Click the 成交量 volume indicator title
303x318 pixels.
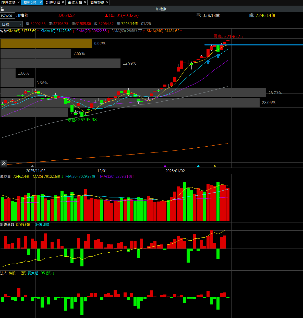5,176
